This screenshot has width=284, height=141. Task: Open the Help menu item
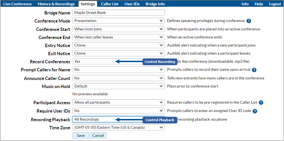pyautogui.click(x=259, y=4)
